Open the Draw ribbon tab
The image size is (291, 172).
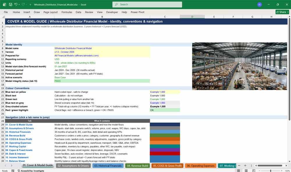click(x=37, y=12)
